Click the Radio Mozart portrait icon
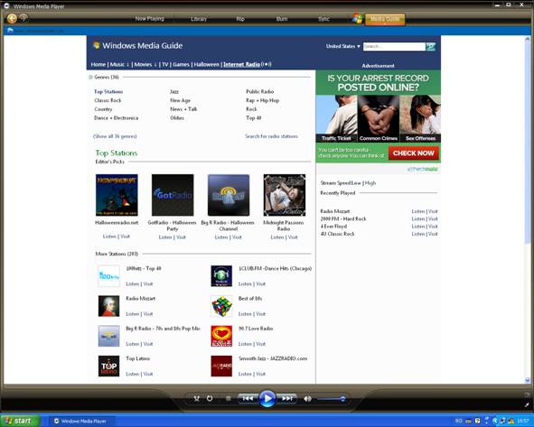The image size is (534, 427). coord(109,306)
